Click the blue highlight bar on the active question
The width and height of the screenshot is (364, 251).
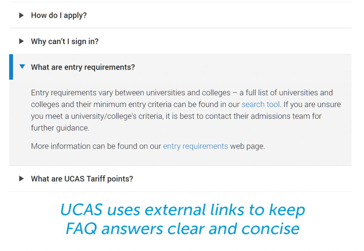tap(10, 67)
